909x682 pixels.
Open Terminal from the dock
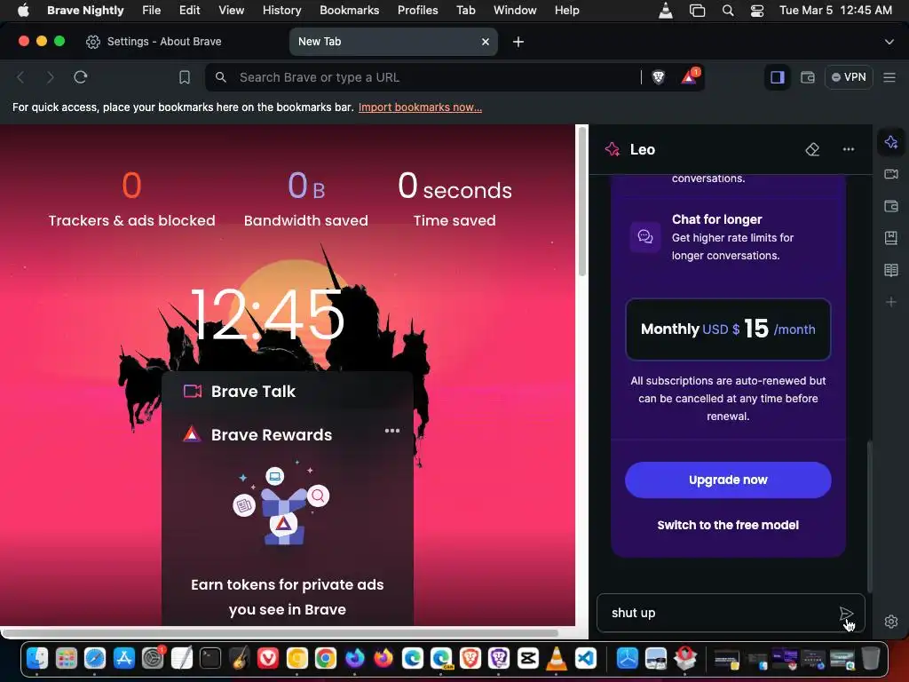210,658
